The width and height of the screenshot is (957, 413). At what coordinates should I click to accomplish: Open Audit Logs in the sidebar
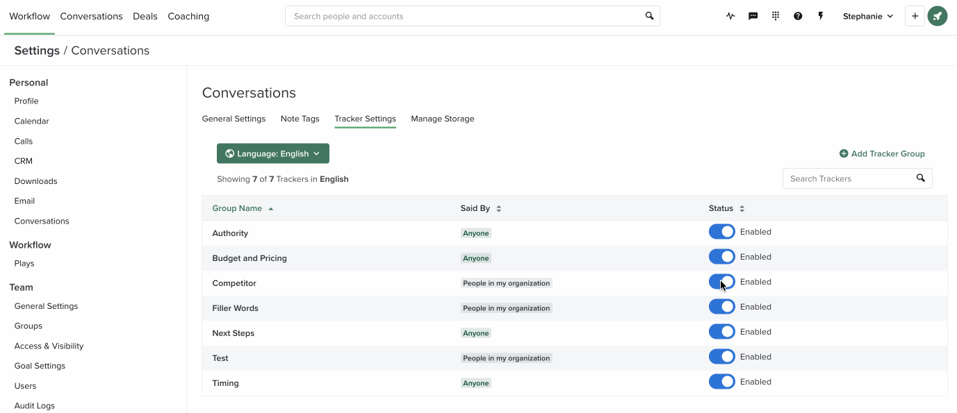[33, 405]
